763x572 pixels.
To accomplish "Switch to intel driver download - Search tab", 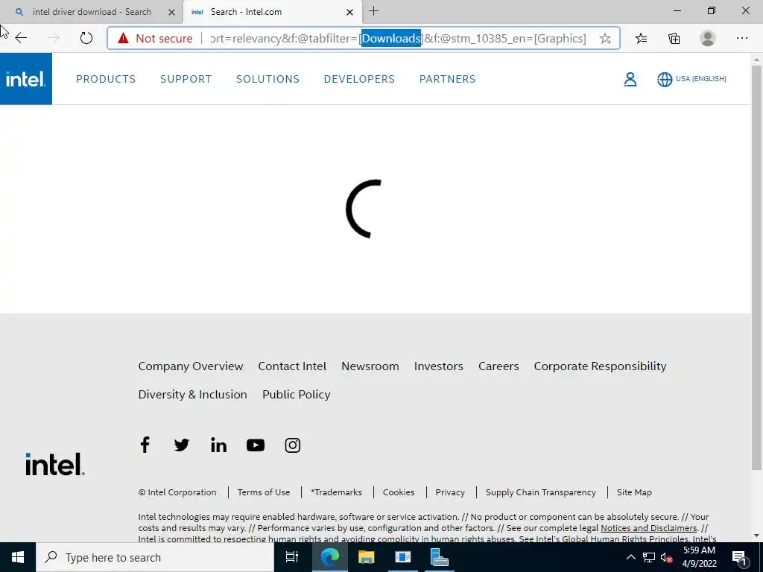I will (92, 12).
